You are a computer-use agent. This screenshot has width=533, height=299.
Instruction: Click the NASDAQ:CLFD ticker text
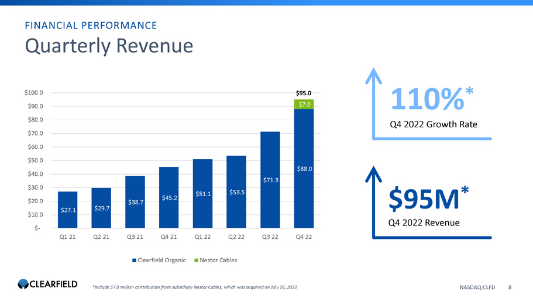pos(477,287)
